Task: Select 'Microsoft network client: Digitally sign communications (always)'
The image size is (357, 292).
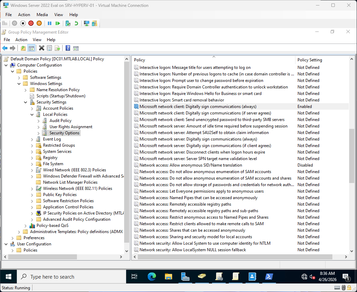Action: (198, 107)
